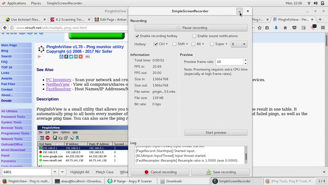Close the 4.2 Scanning Tec tab
Viewport: 328px width, 185px height.
coord(89,20)
